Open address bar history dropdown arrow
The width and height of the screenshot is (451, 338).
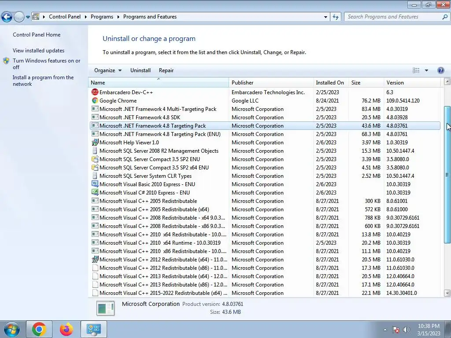tap(325, 17)
